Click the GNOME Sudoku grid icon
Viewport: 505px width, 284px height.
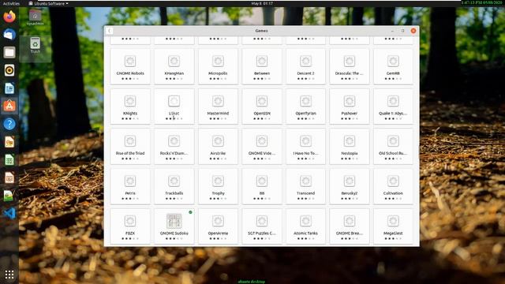tap(174, 221)
